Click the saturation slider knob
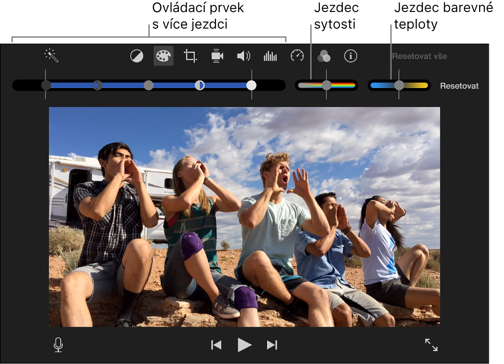 tap(326, 85)
